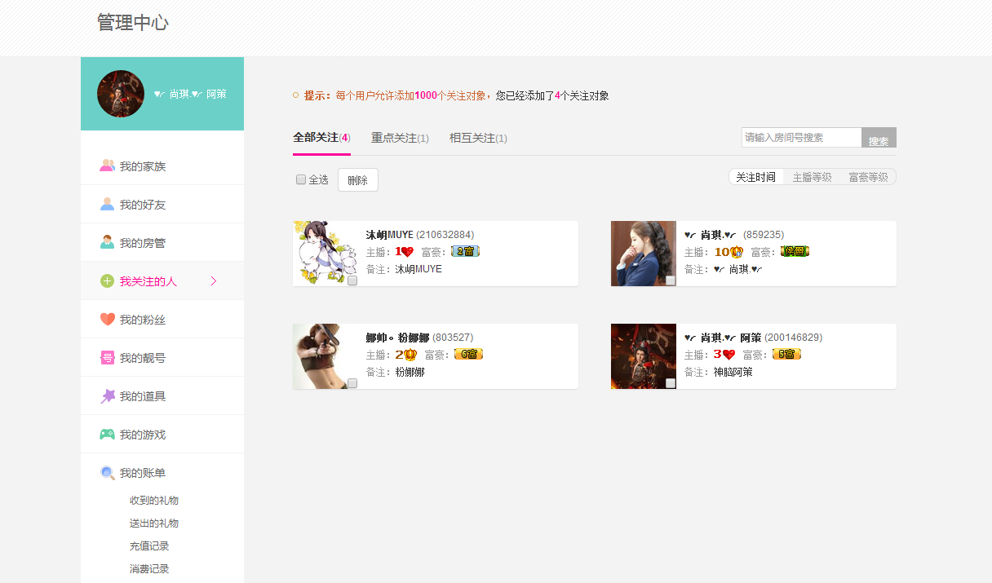
Task: Click the gamepad icon beside 我的游戏
Action: point(107,435)
